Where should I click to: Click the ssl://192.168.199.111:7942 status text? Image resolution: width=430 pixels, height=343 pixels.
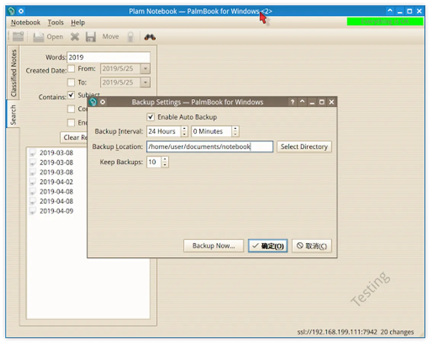(x=337, y=332)
